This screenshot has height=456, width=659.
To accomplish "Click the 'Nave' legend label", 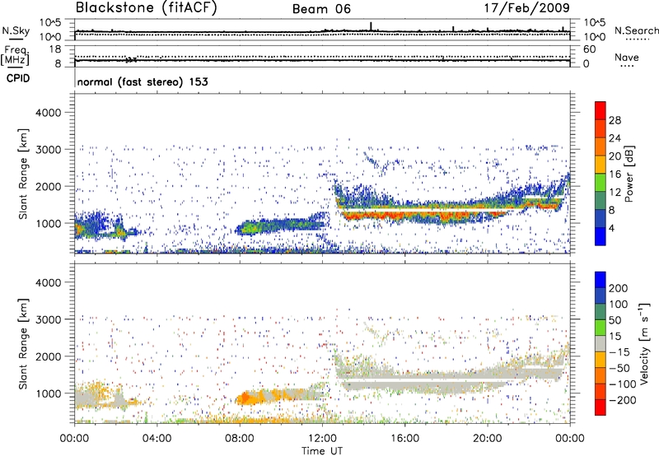I will (x=627, y=57).
